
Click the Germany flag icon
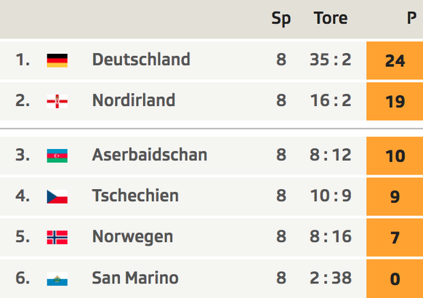pyautogui.click(x=57, y=60)
